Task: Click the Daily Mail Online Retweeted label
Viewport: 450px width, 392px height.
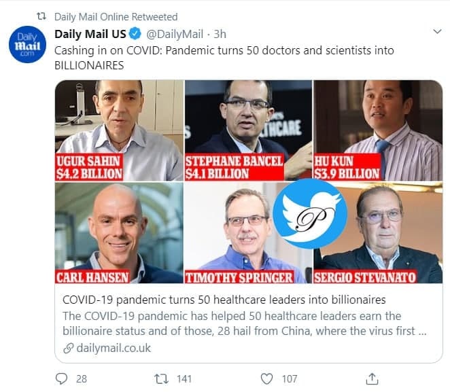Action: pos(116,16)
